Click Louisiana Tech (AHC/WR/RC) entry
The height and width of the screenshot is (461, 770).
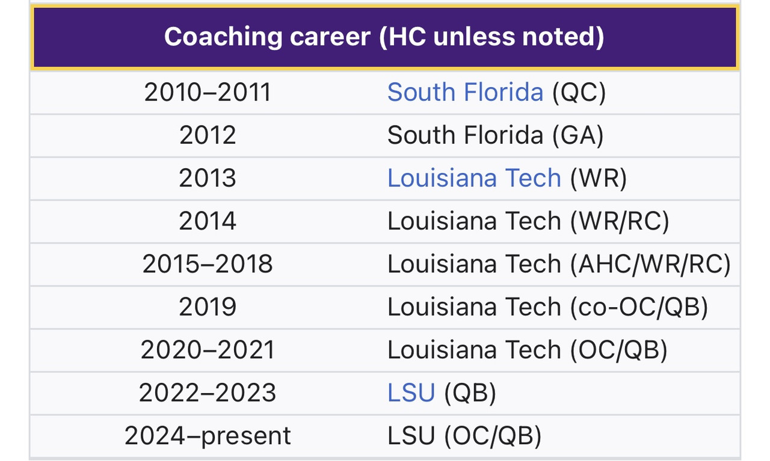tap(559, 264)
